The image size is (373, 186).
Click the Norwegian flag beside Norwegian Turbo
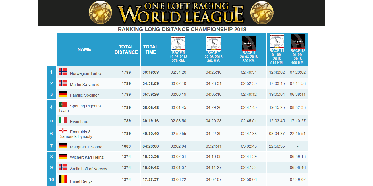click(63, 72)
